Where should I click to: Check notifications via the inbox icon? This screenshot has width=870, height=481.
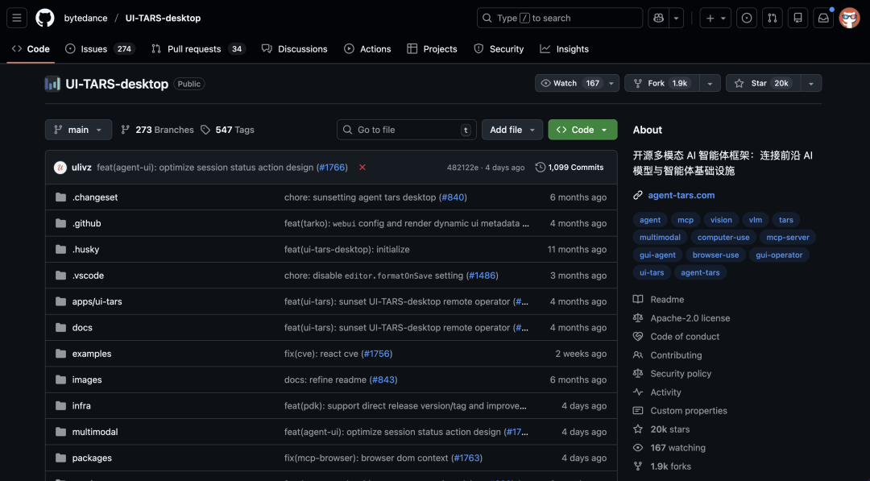point(822,17)
